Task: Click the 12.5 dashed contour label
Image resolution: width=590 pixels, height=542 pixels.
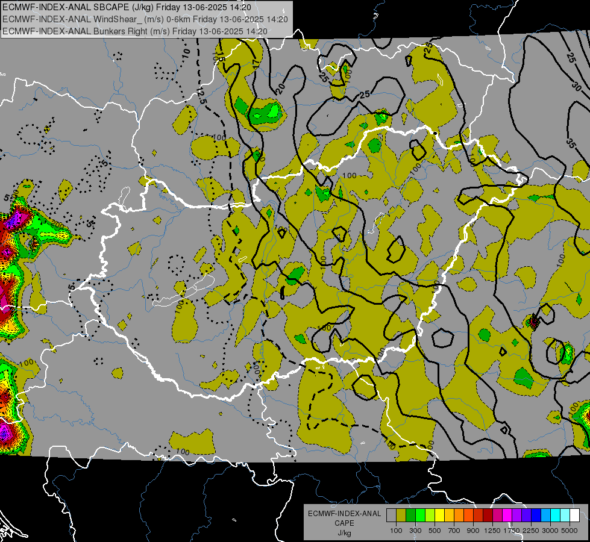Action: pos(201,95)
